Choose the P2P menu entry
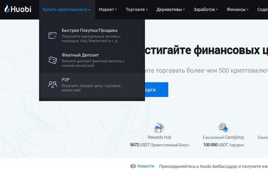Image resolution: width=268 pixels, height=172 pixels. pos(66,80)
